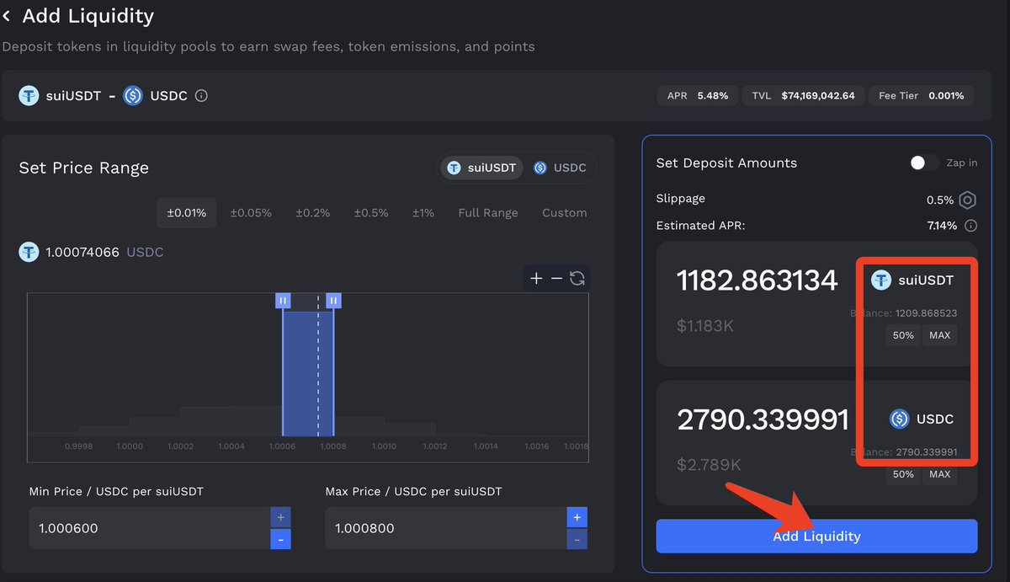Click USDC Balance: 2790.339991 text

904,452
